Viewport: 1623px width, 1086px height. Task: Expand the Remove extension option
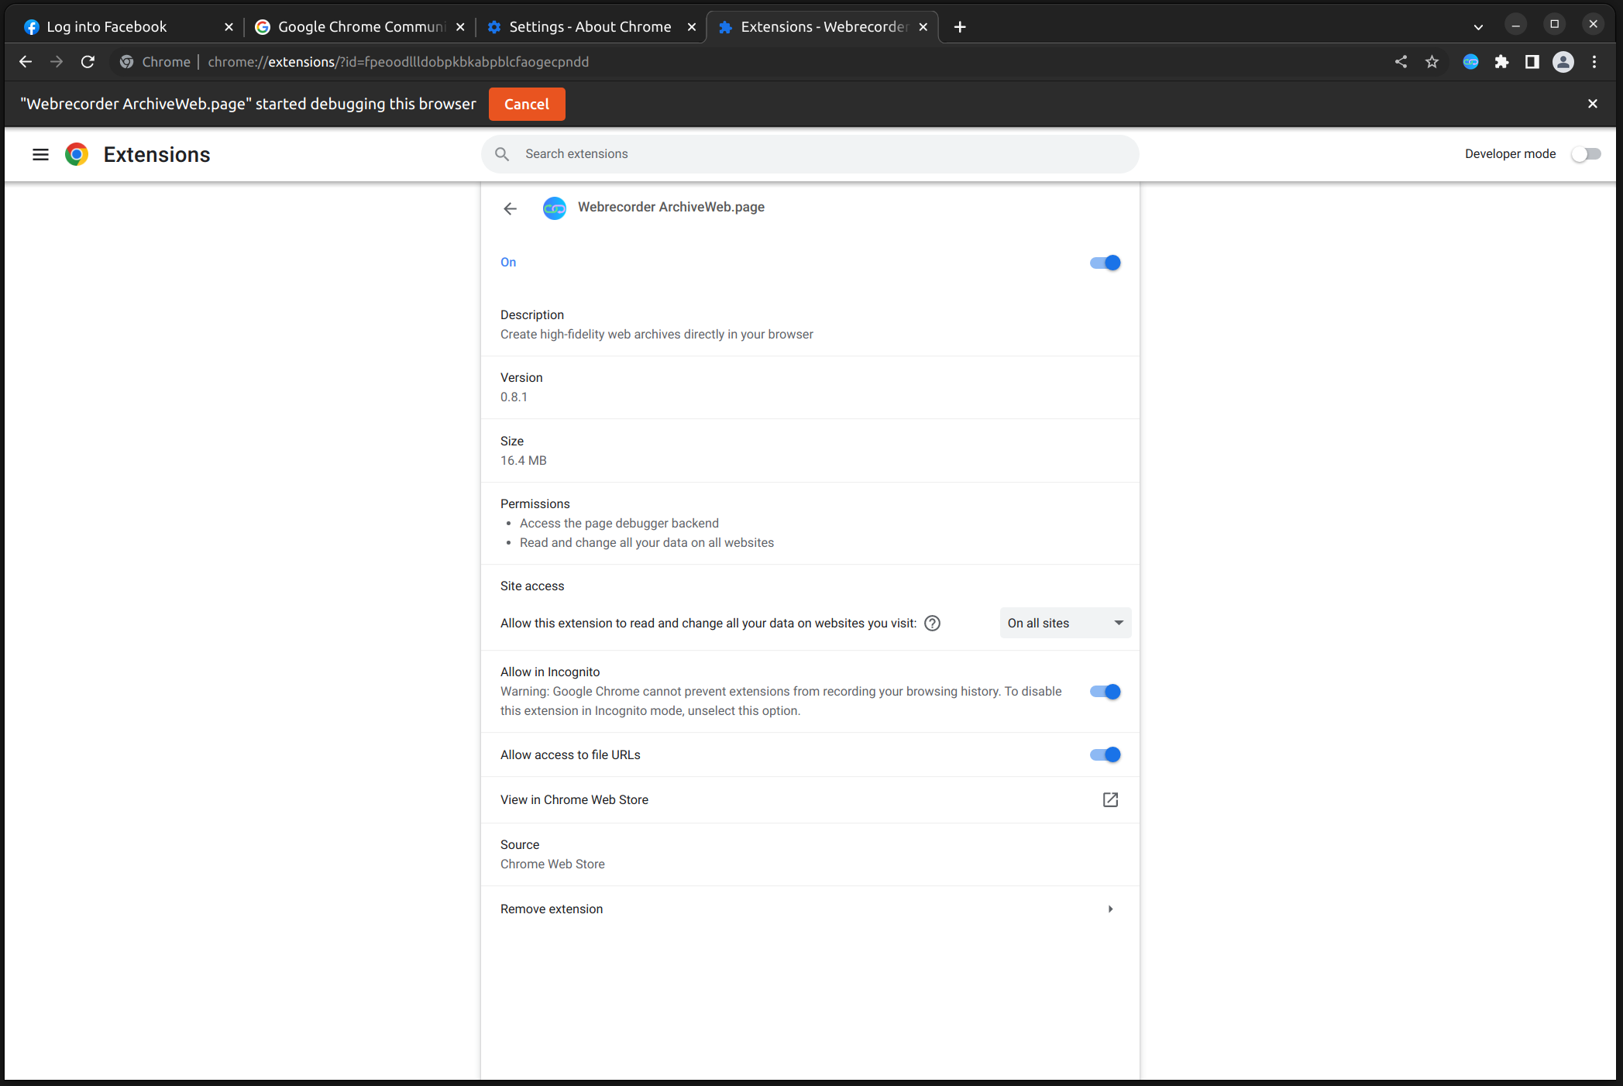click(1110, 909)
